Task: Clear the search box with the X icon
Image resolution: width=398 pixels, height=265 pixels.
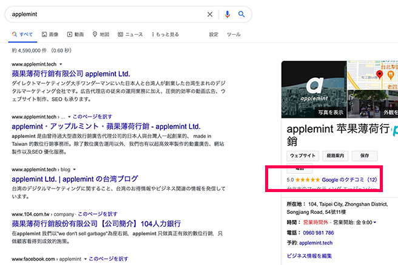Action: (210, 14)
